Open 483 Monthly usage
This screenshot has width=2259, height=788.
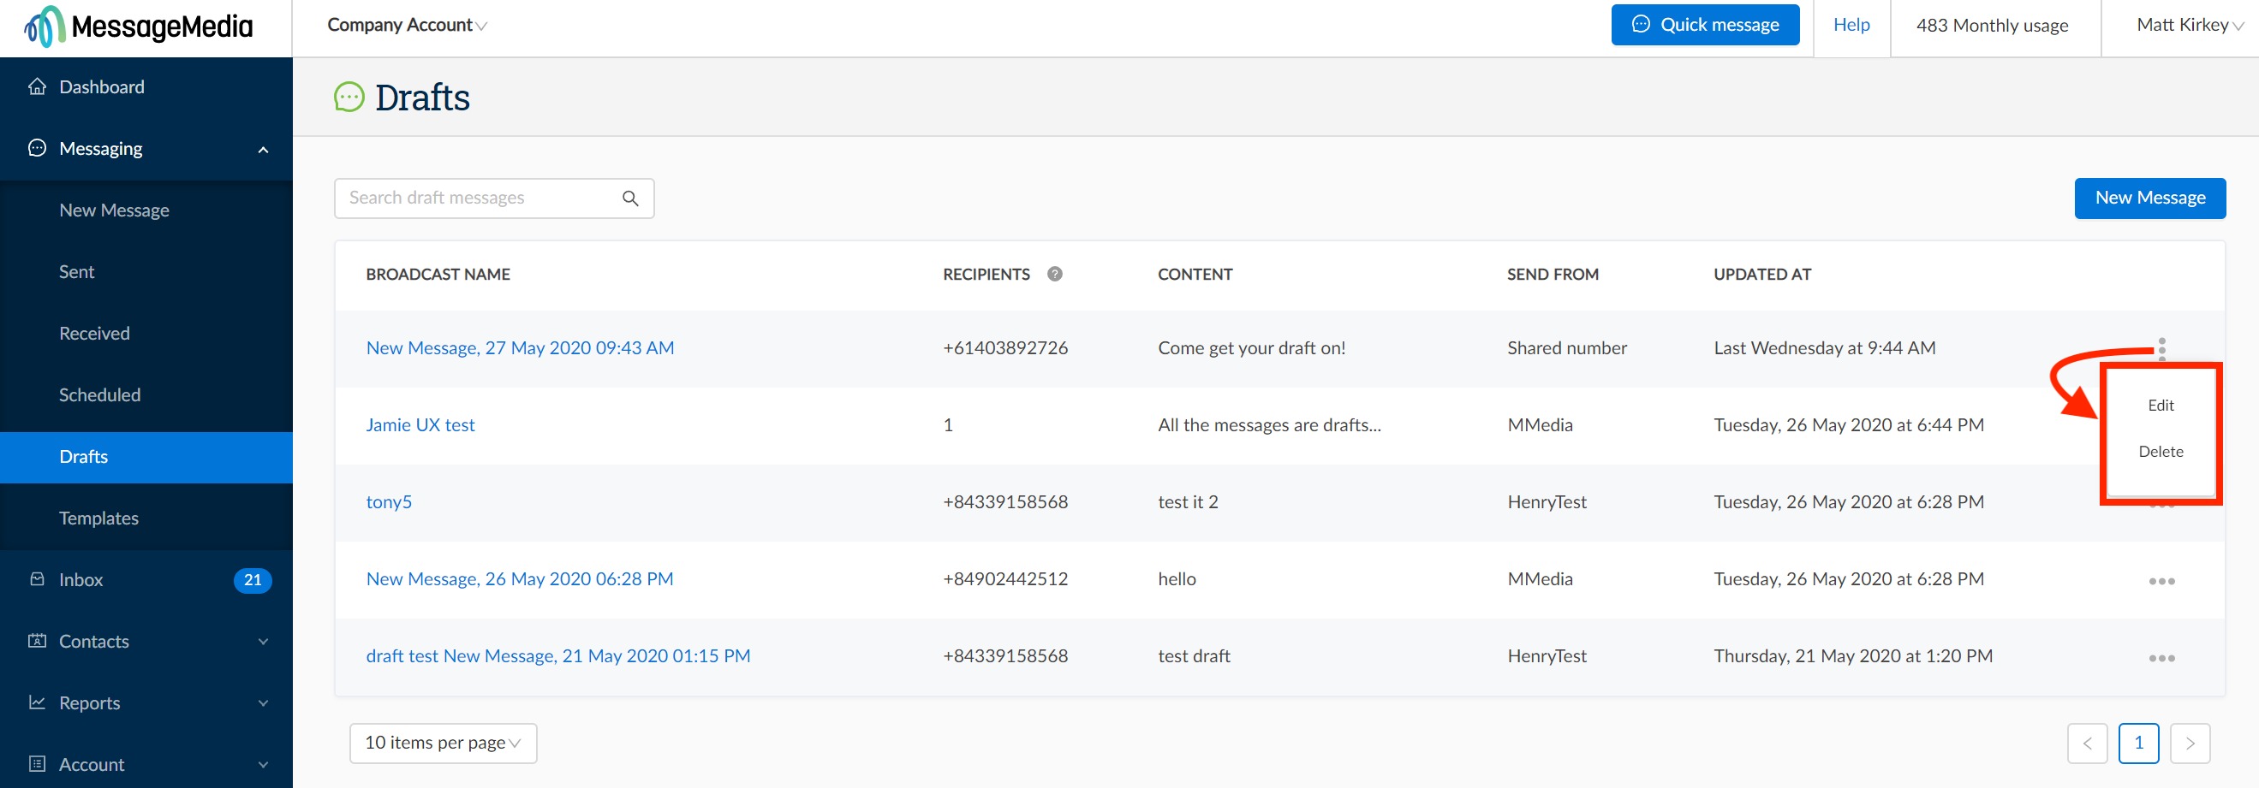(x=1992, y=26)
